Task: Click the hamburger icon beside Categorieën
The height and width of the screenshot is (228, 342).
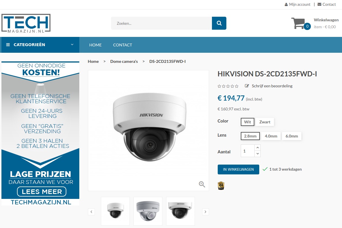Action: [8, 45]
